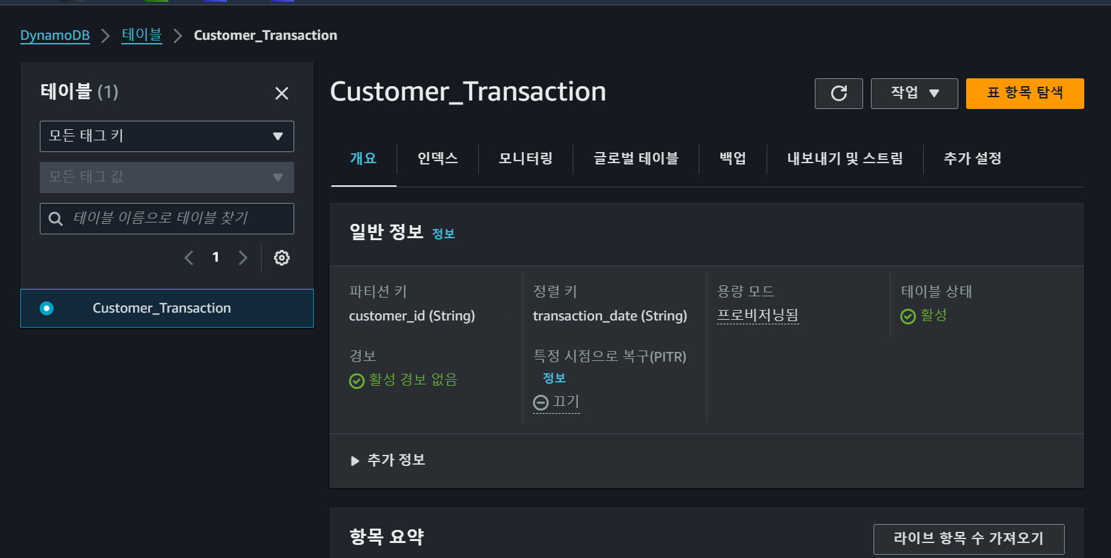Click the 활성 table status text
This screenshot has width=1111, height=558.
click(x=934, y=316)
